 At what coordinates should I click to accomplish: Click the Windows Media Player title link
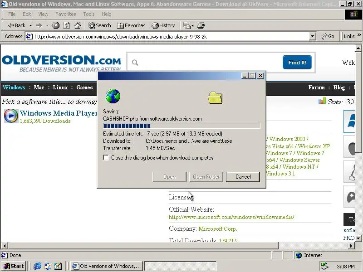pyautogui.click(x=59, y=113)
